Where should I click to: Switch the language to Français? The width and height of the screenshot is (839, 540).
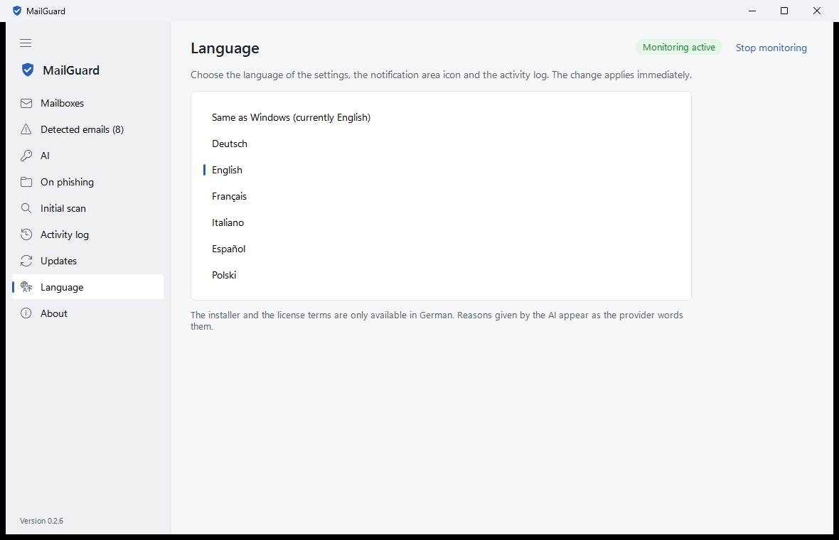441,196
